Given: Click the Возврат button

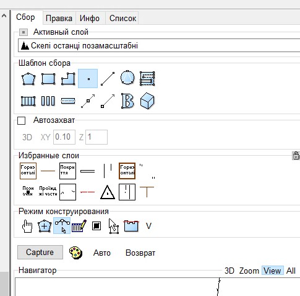Looking at the screenshot, I should [x=140, y=253].
